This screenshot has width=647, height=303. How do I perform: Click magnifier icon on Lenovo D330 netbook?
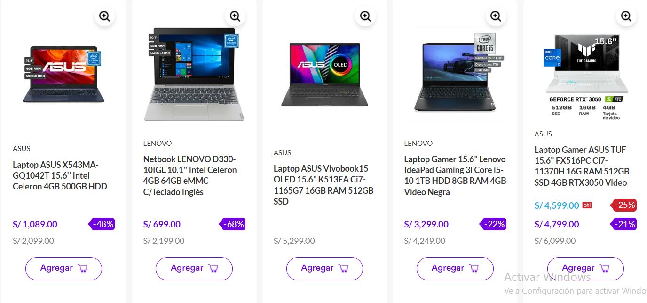tap(235, 16)
